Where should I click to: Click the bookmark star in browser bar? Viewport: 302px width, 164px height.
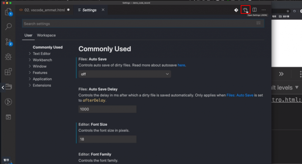tap(288, 11)
